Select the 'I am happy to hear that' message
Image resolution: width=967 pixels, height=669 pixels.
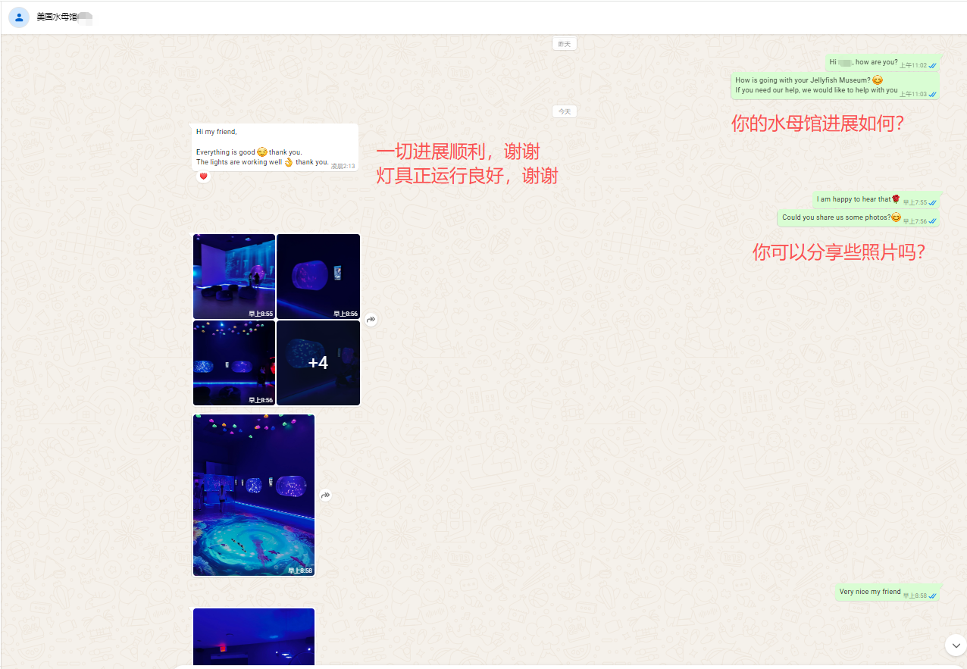(x=876, y=200)
